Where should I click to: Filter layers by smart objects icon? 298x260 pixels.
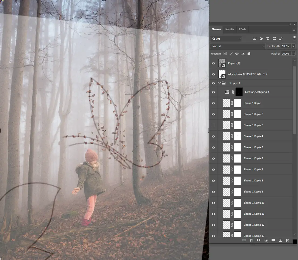281,39
